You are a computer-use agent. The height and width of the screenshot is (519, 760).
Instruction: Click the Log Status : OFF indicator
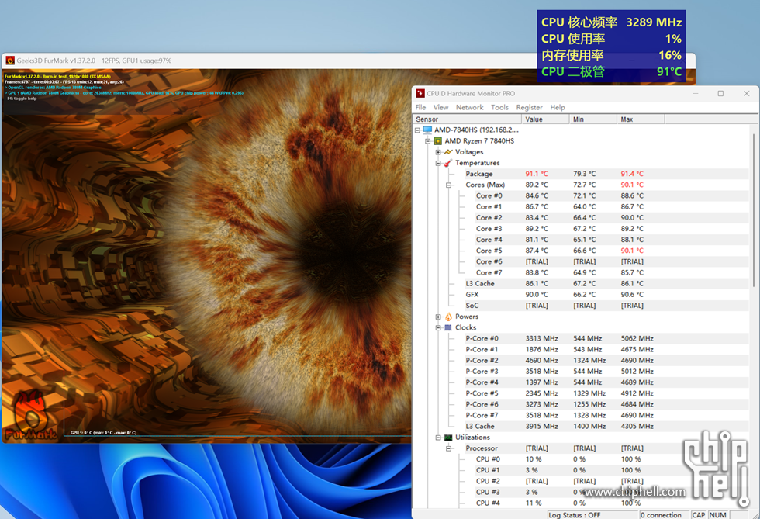(592, 515)
